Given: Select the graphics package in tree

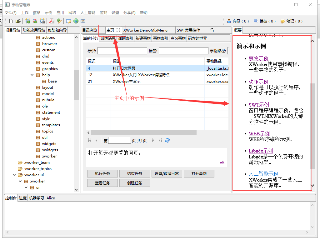Looking at the screenshot, I should point(50,68).
